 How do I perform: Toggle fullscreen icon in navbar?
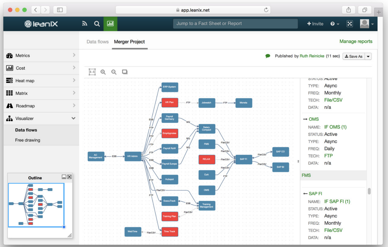tap(350, 24)
